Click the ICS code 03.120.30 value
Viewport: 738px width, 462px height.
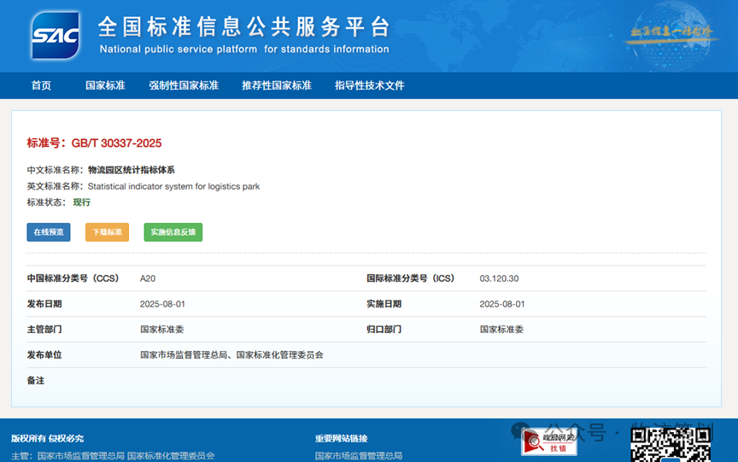(x=499, y=278)
